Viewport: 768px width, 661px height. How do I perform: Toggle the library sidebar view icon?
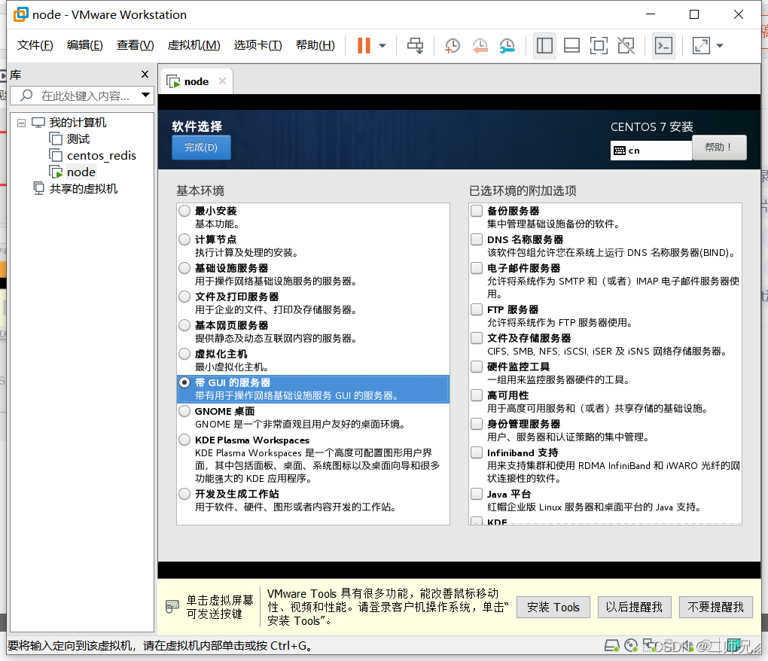click(544, 45)
